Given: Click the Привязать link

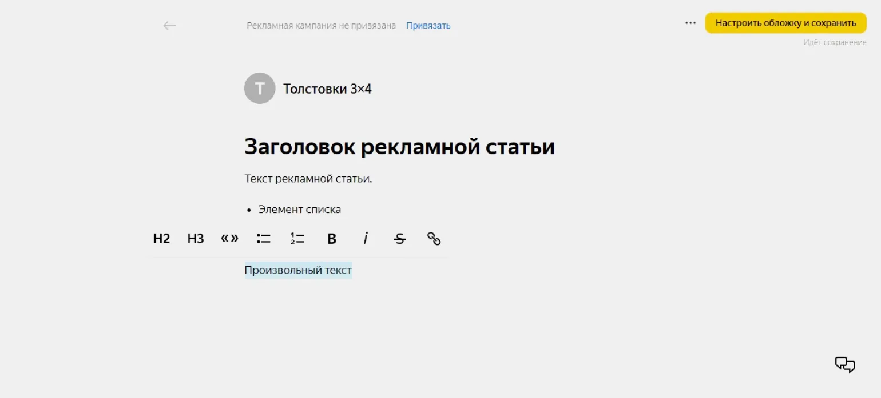Looking at the screenshot, I should pos(428,26).
